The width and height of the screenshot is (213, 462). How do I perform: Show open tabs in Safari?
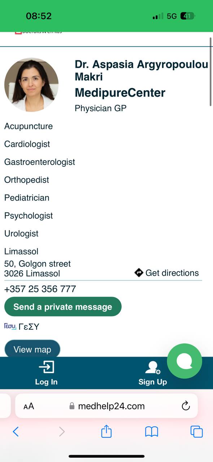[x=197, y=432]
